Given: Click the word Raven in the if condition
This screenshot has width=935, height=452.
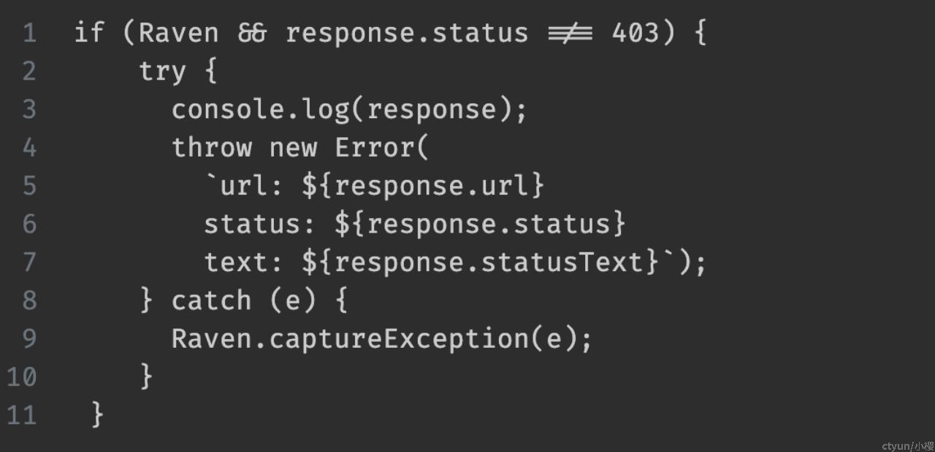Looking at the screenshot, I should pos(178,34).
